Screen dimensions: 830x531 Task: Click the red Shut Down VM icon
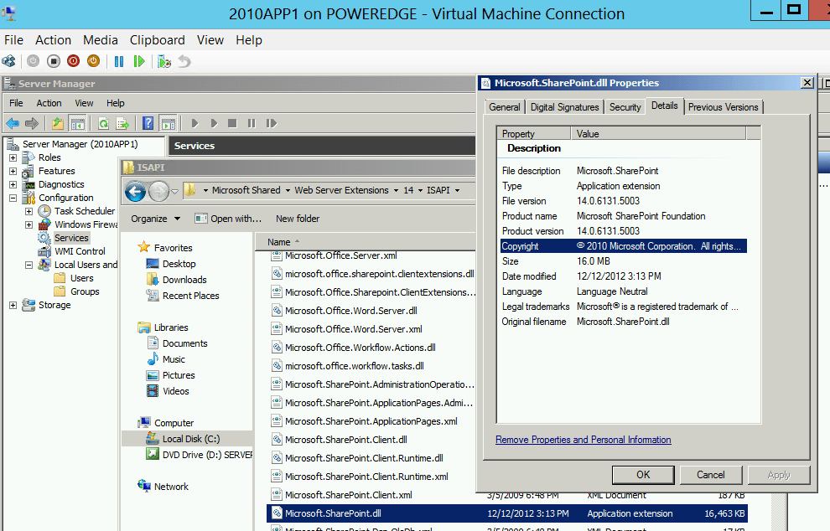[x=73, y=61]
